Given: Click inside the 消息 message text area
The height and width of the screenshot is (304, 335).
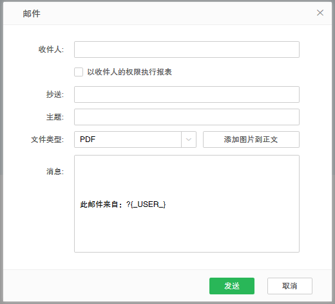Looking at the screenshot, I should coord(187,204).
